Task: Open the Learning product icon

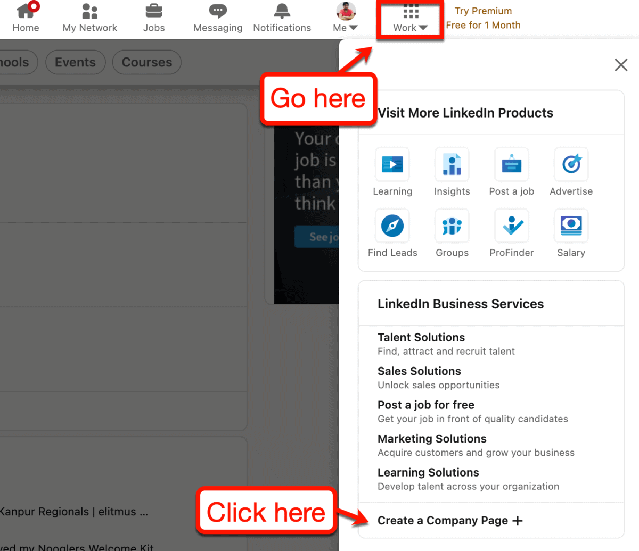Action: click(x=392, y=164)
